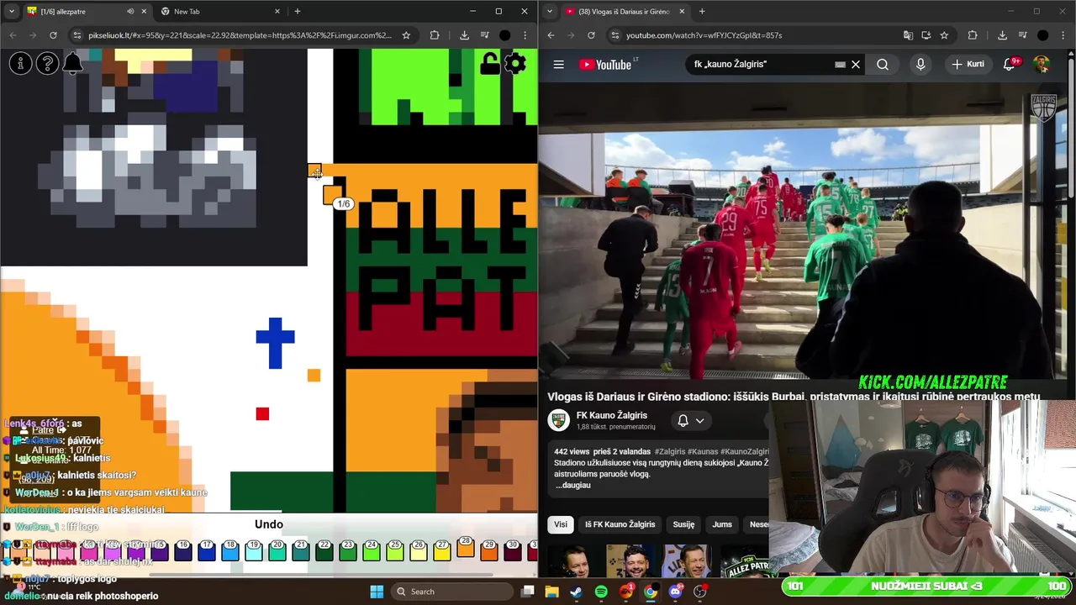Image resolution: width=1076 pixels, height=605 pixels.
Task: Open the info icon in pixel canvas
Action: click(20, 63)
